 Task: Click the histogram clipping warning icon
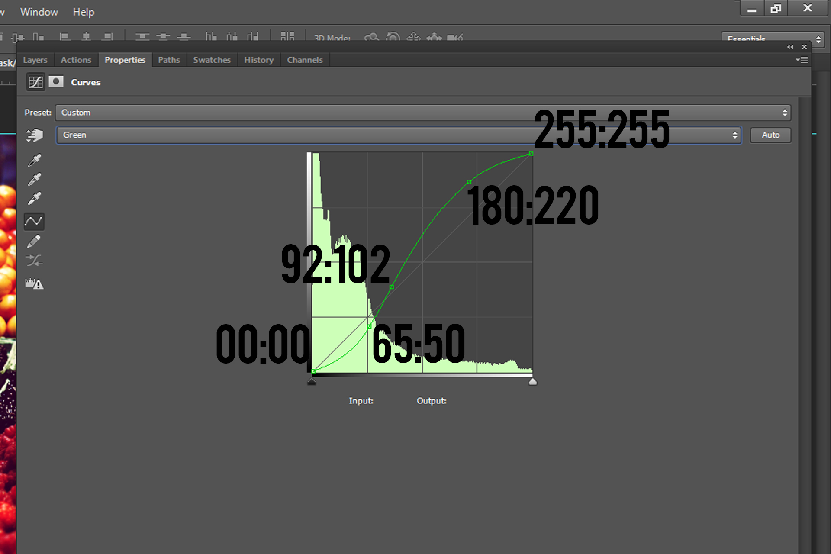[34, 284]
